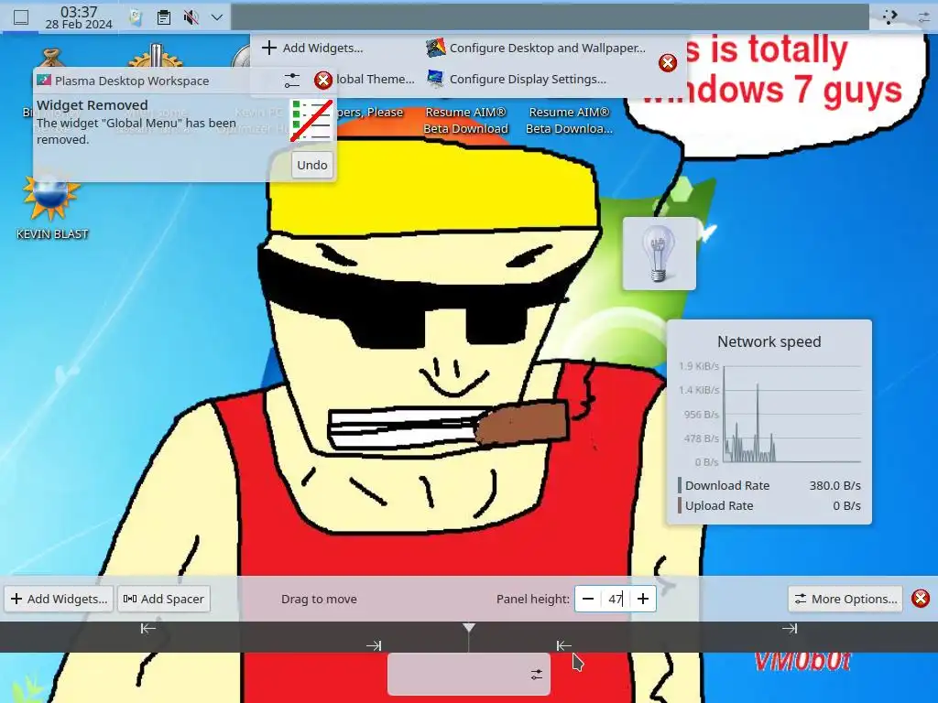
Task: Click the colorful Configure Desktop and Wallpaper icon
Action: [x=435, y=48]
